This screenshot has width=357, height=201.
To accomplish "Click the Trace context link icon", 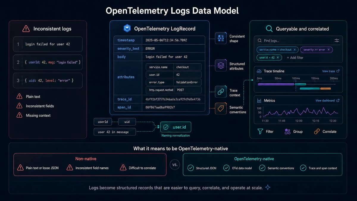I will pos(221,92).
